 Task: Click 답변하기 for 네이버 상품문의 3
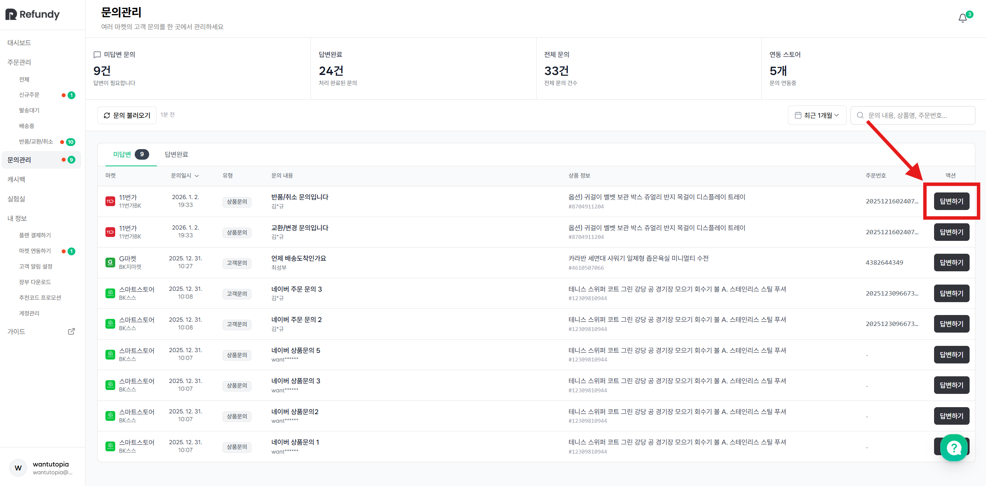pyautogui.click(x=952, y=385)
